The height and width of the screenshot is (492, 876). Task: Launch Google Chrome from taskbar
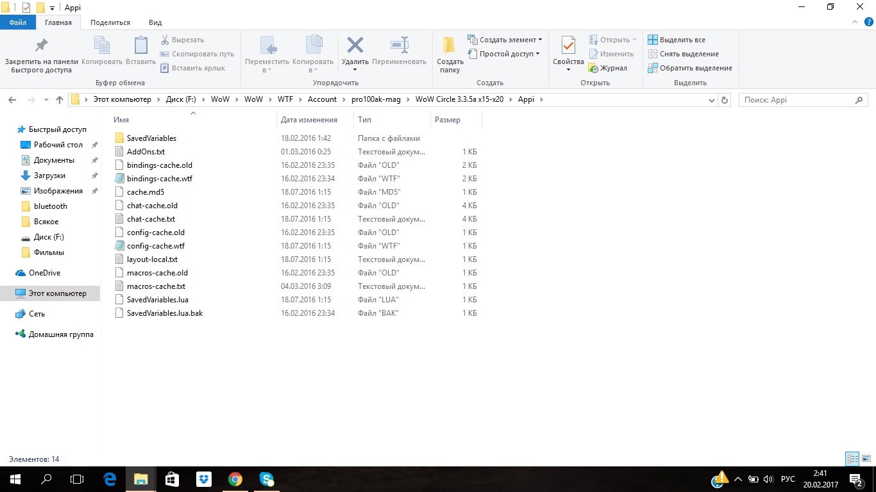click(x=235, y=479)
